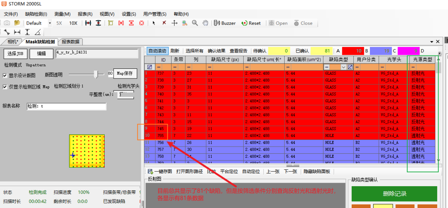Click the red class A count swatch
This screenshot has width=448, height=208.
tap(353, 51)
